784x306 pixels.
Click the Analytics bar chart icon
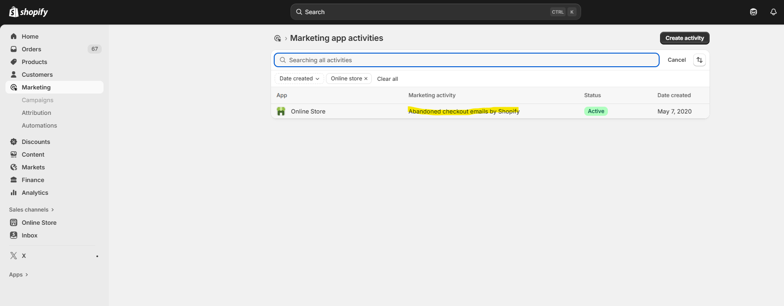point(14,192)
